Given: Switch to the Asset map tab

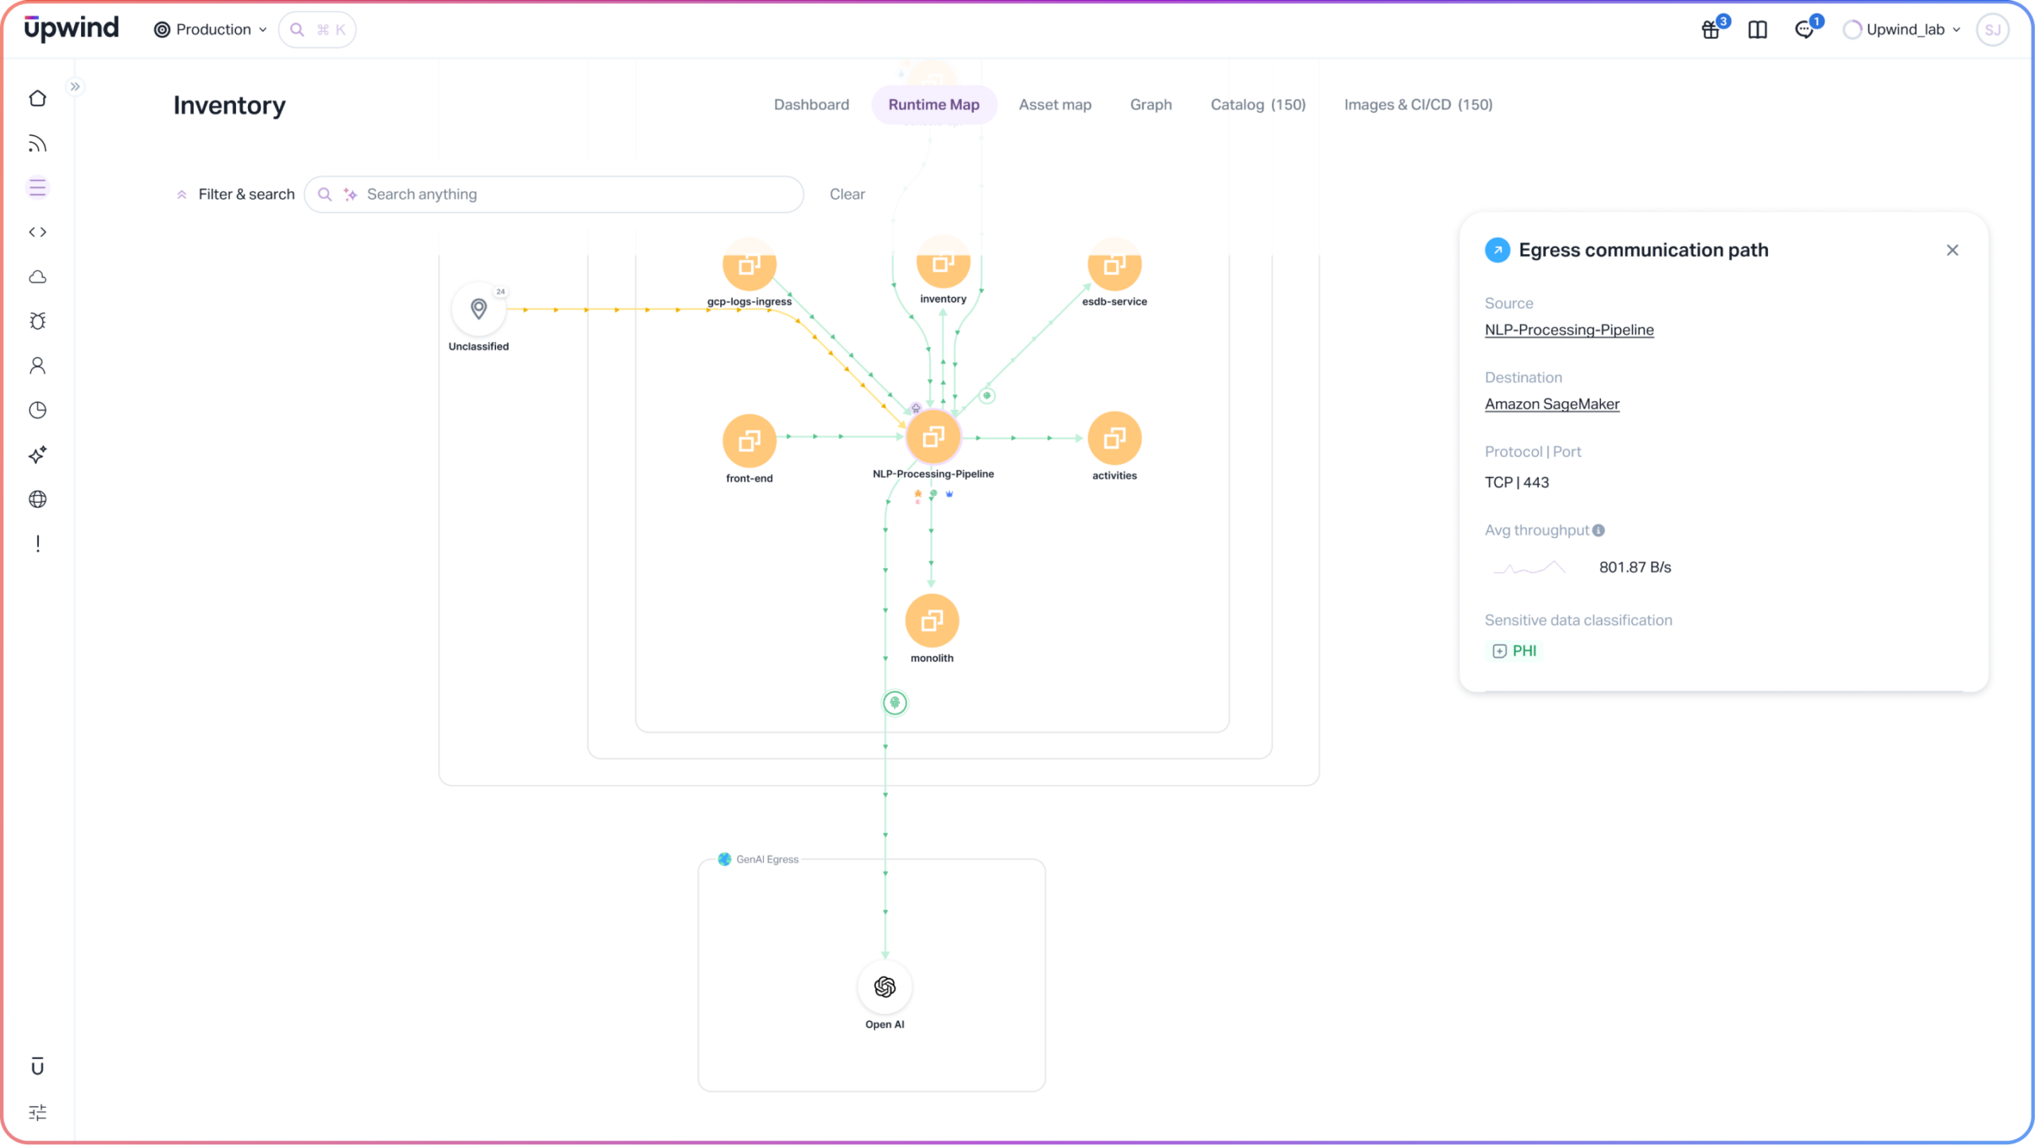Looking at the screenshot, I should tap(1055, 104).
